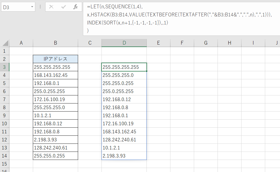Click row 14 header
Viewport: 280px width, 172px height.
point(4,156)
